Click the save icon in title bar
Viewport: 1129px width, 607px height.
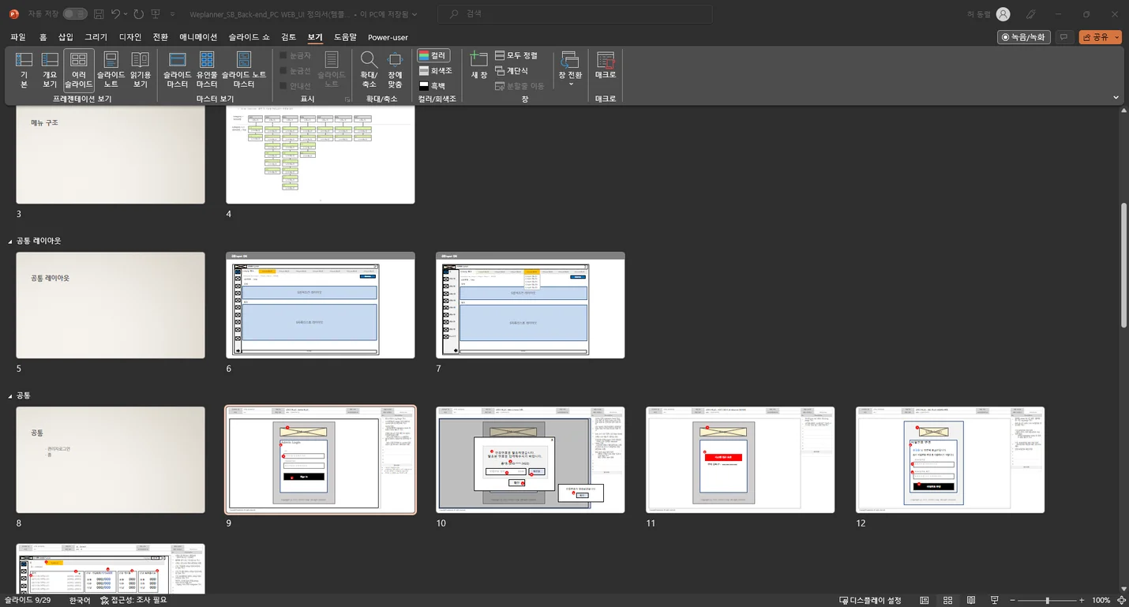coord(99,14)
